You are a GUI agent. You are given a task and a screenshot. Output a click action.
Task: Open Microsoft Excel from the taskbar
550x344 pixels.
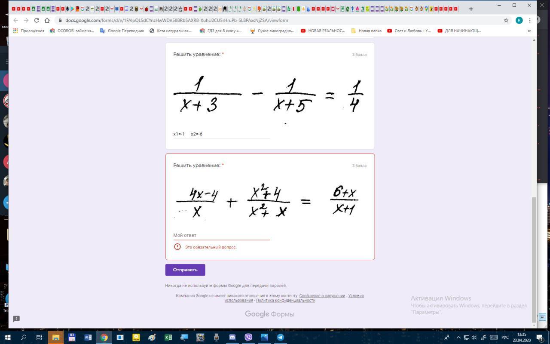point(168,337)
